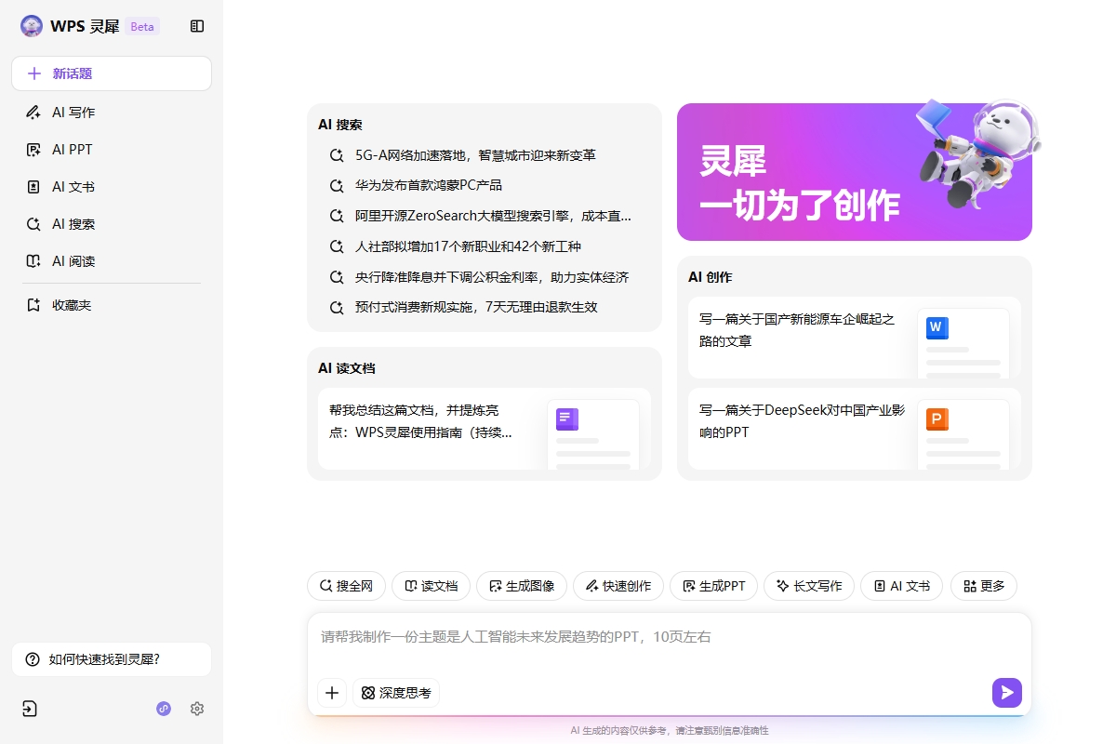Open AI 搜索 from the sidebar
Image resolution: width=1116 pixels, height=744 pixels.
click(x=69, y=223)
